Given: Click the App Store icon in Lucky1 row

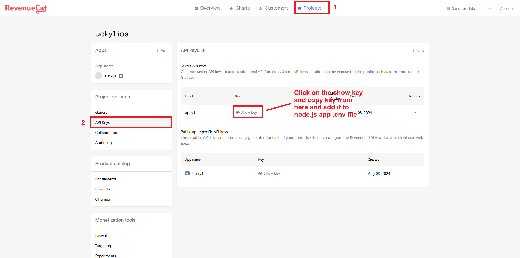Looking at the screenshot, I should pyautogui.click(x=187, y=174).
